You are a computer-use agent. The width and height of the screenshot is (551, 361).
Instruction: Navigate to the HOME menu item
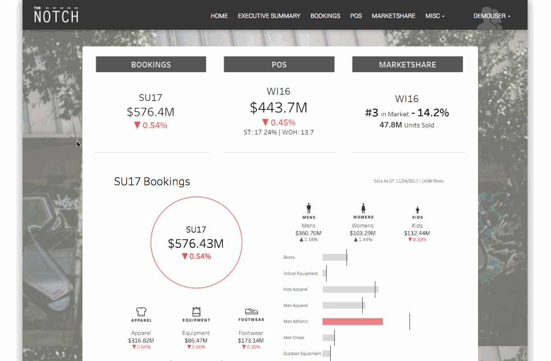(x=219, y=16)
